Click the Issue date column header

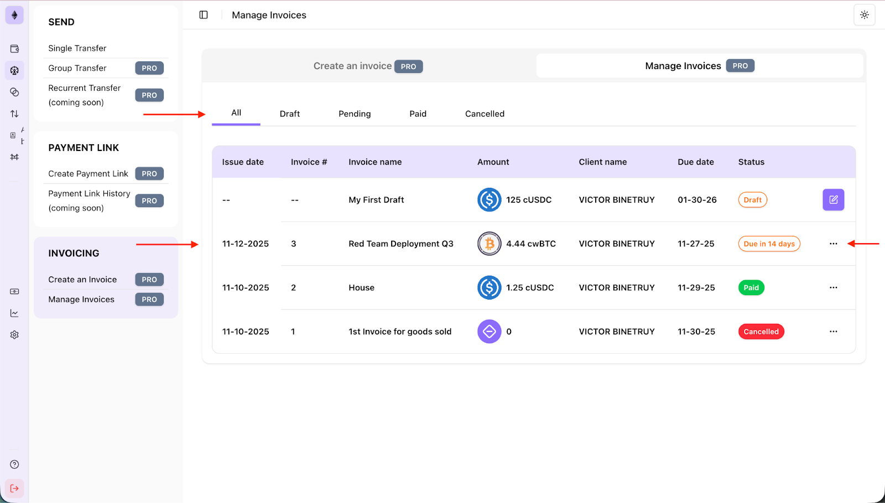243,162
